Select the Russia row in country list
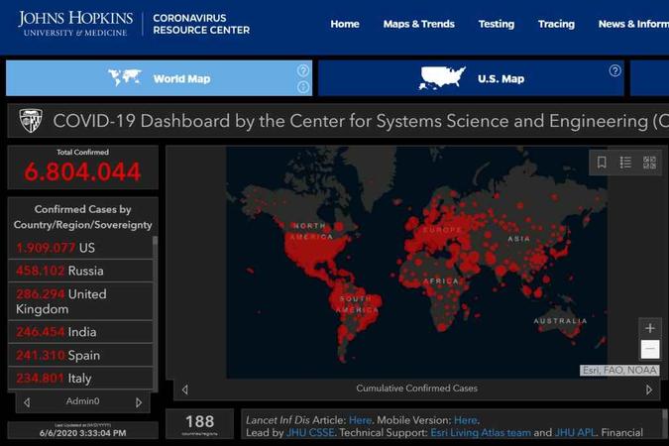The height and width of the screenshot is (446, 669). (80, 271)
